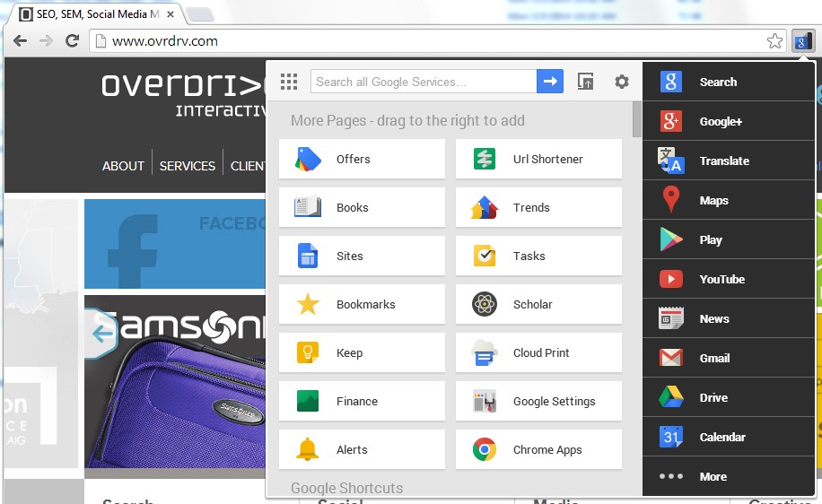This screenshot has width=822, height=504.
Task: Open Maps from the sidebar
Action: (x=728, y=200)
